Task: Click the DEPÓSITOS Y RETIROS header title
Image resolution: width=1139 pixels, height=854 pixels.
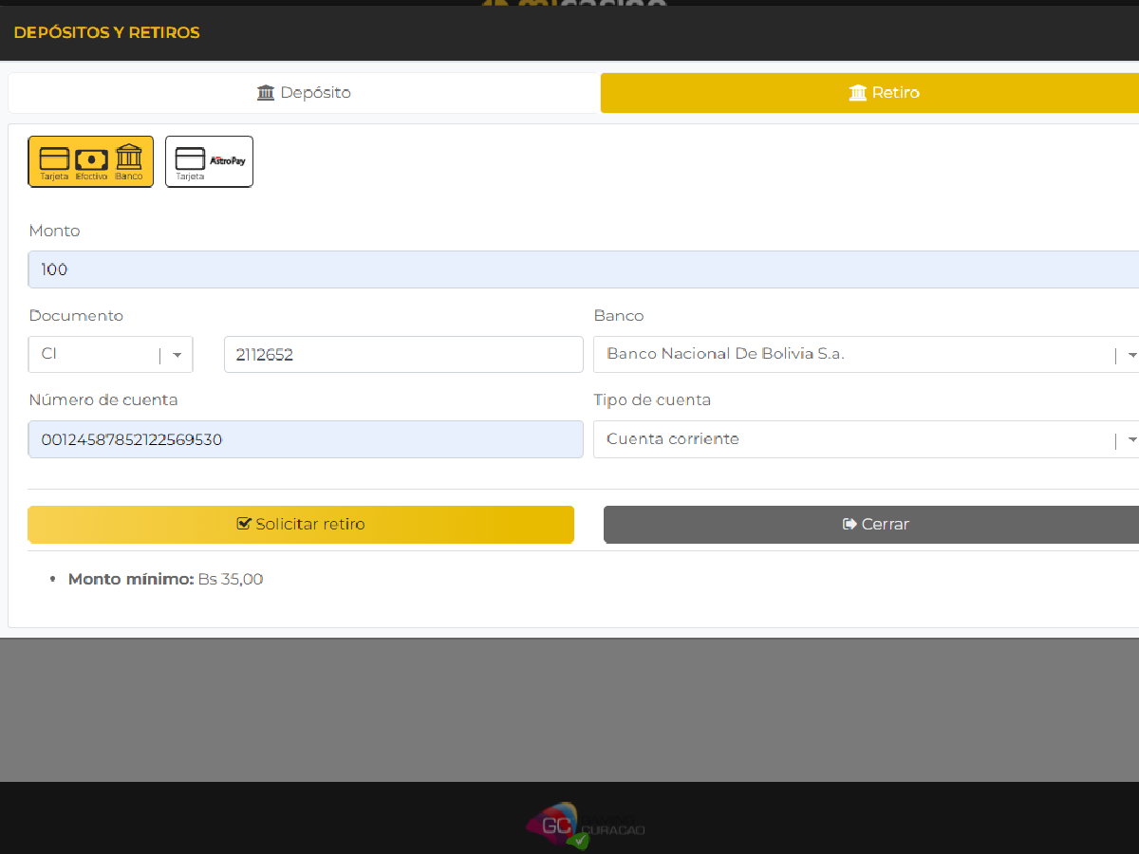Action: (x=106, y=32)
